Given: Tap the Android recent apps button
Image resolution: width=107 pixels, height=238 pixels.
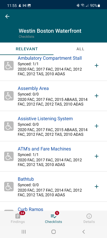Looking at the screenshot, I should [x=23, y=232].
